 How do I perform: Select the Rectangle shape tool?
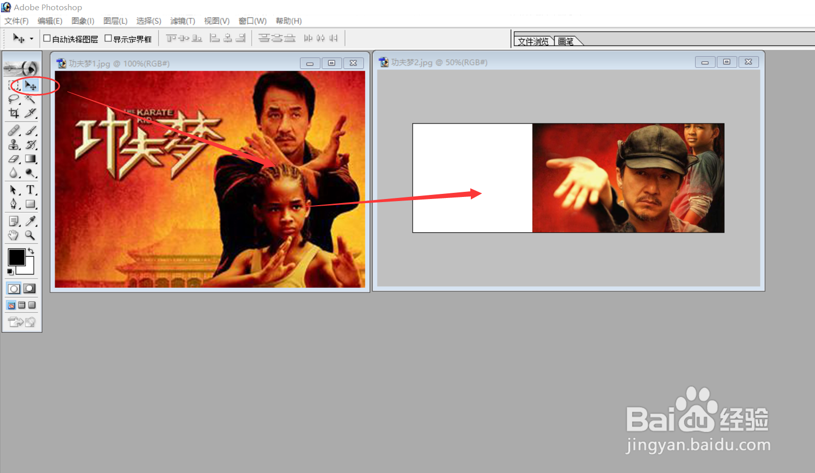(x=31, y=204)
